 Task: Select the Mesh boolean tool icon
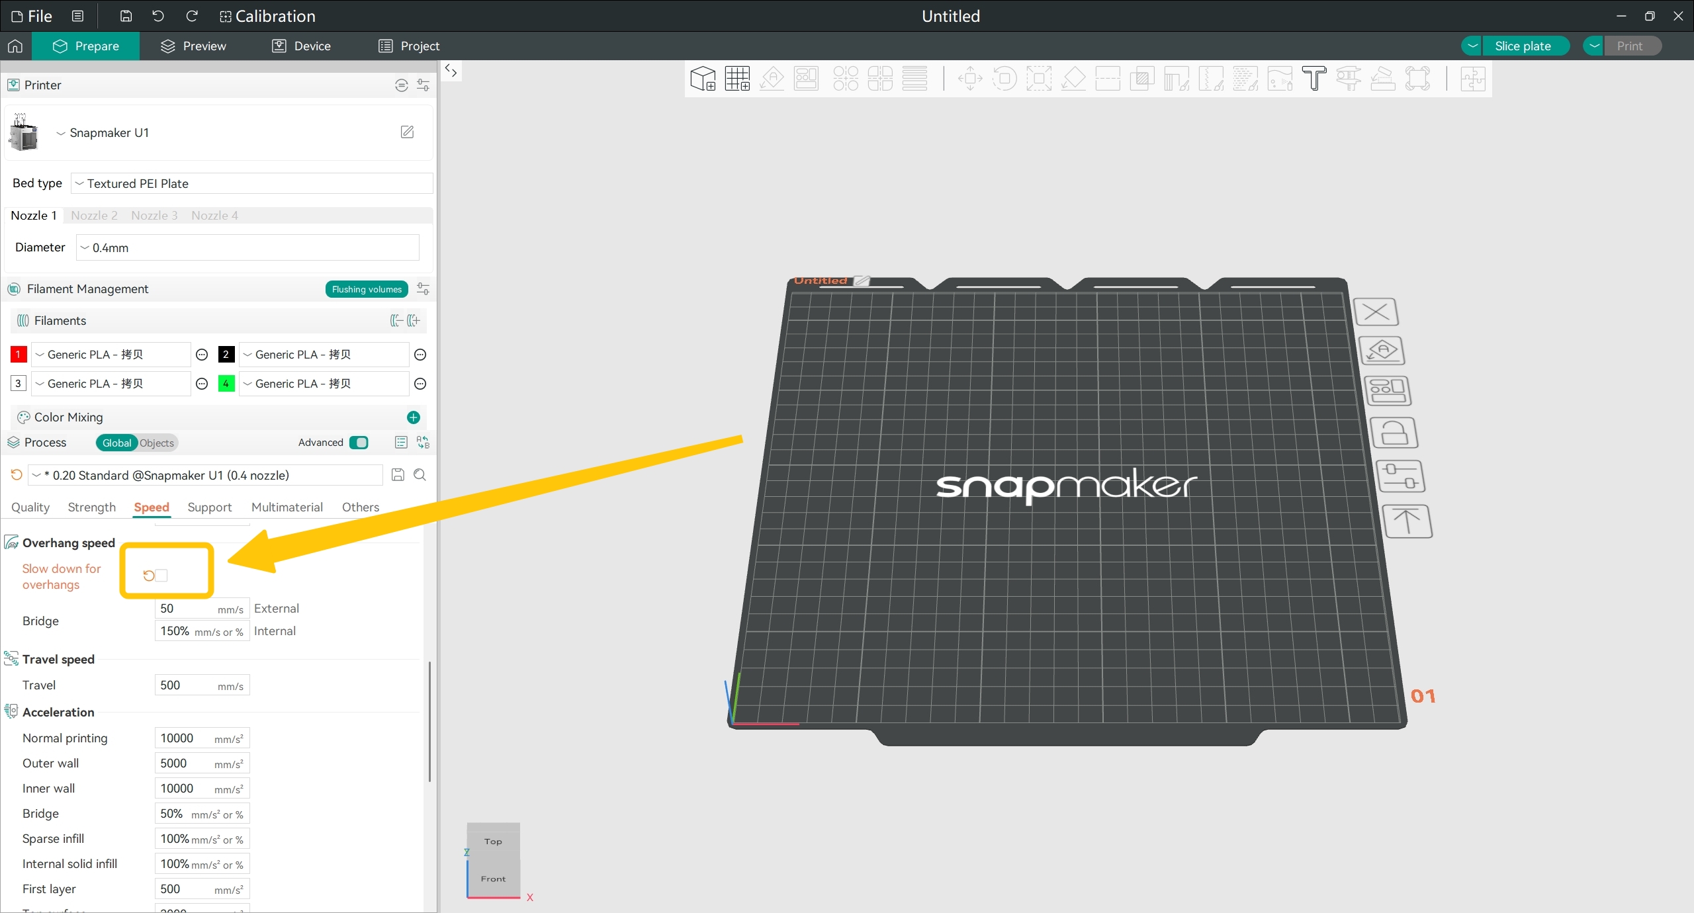coord(1142,79)
